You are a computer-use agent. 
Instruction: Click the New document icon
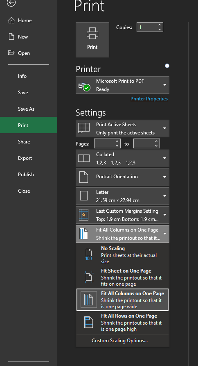(x=11, y=36)
